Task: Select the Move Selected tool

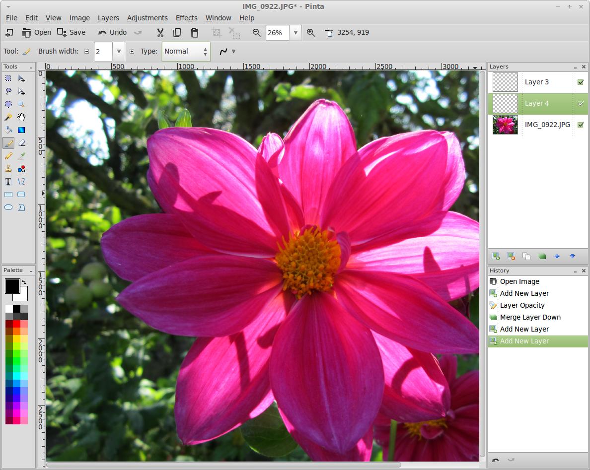Action: coord(21,78)
